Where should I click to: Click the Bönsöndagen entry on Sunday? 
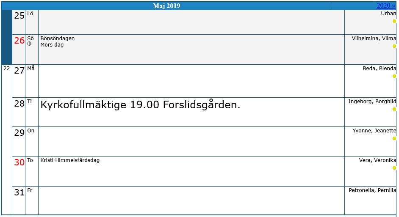58,38
